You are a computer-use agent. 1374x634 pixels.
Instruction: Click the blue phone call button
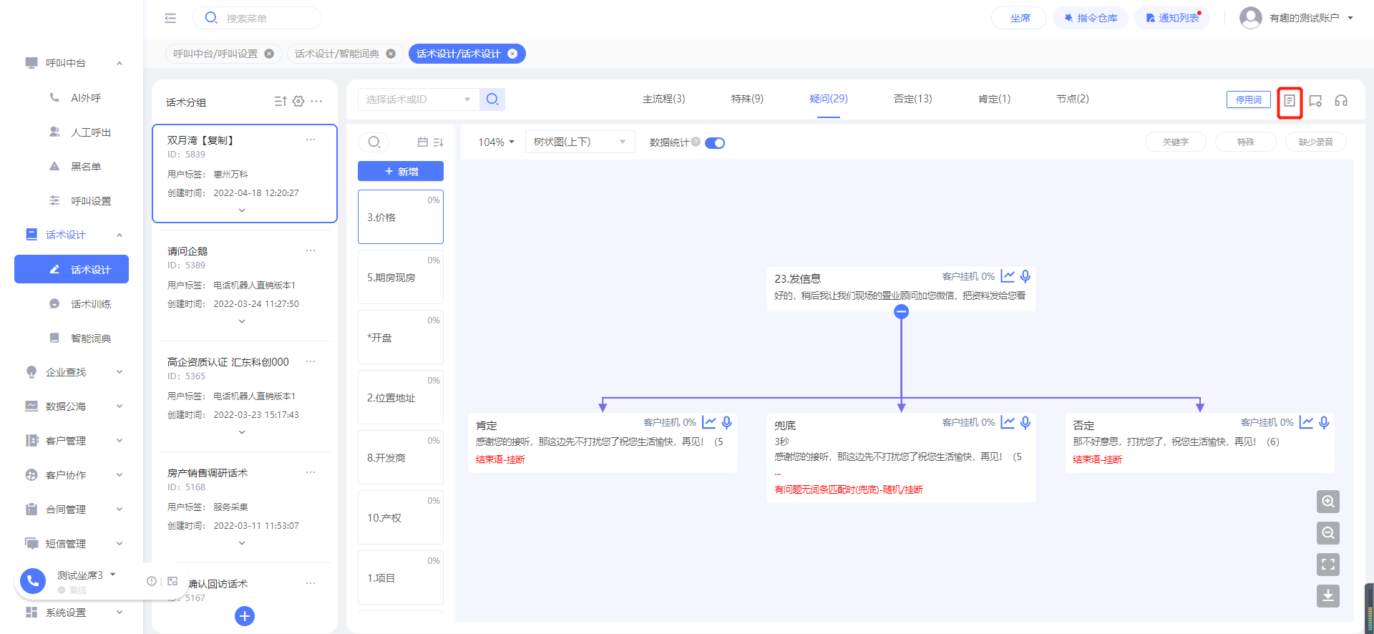(x=33, y=581)
